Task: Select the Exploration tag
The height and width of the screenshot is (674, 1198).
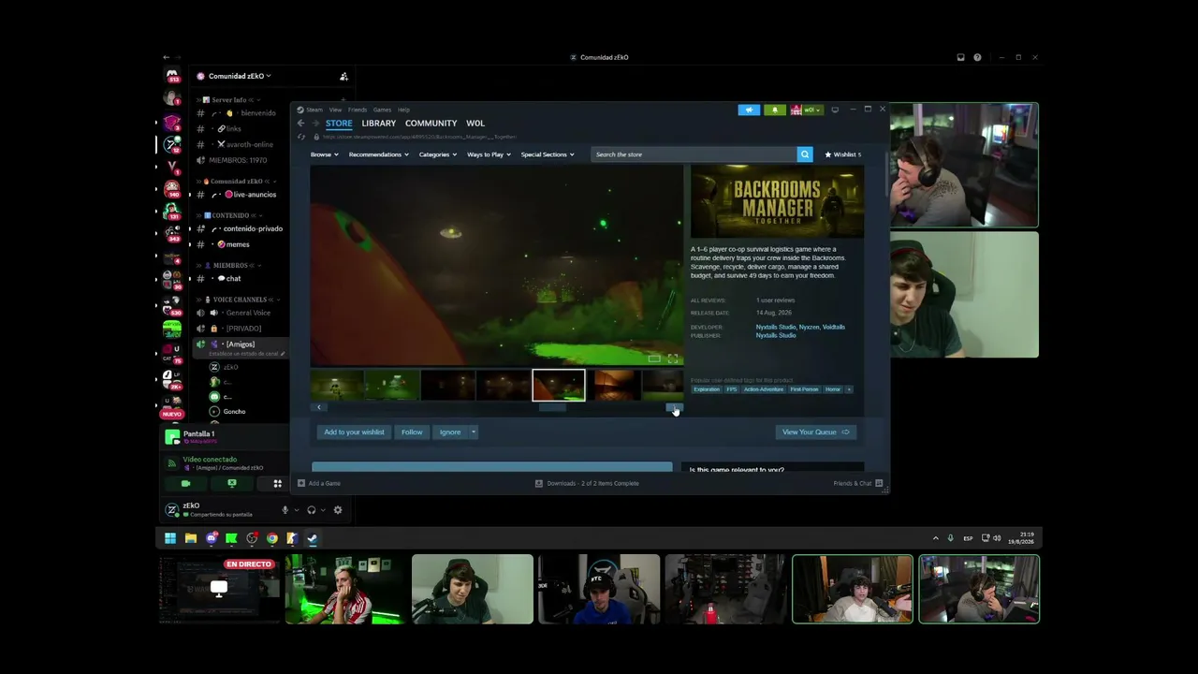Action: coord(707,389)
